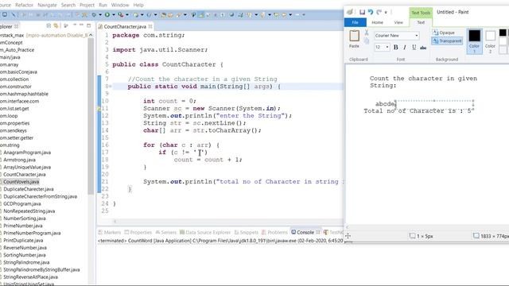Close the CountCharacter.java editor tab
Screen dimensions: 509x286
[150, 26]
